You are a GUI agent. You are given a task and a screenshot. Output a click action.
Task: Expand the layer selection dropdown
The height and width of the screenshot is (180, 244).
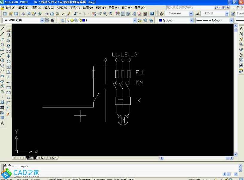click(x=135, y=20)
